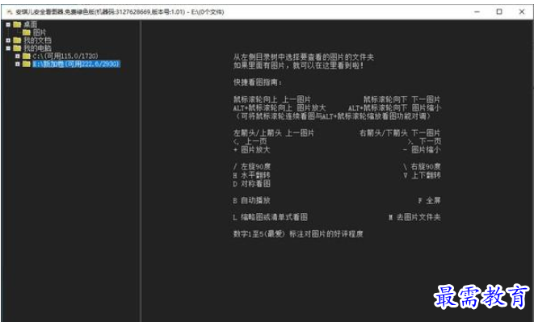The image size is (534, 322).
Task: Select 桌面 in the directory tree
Action: [31, 24]
